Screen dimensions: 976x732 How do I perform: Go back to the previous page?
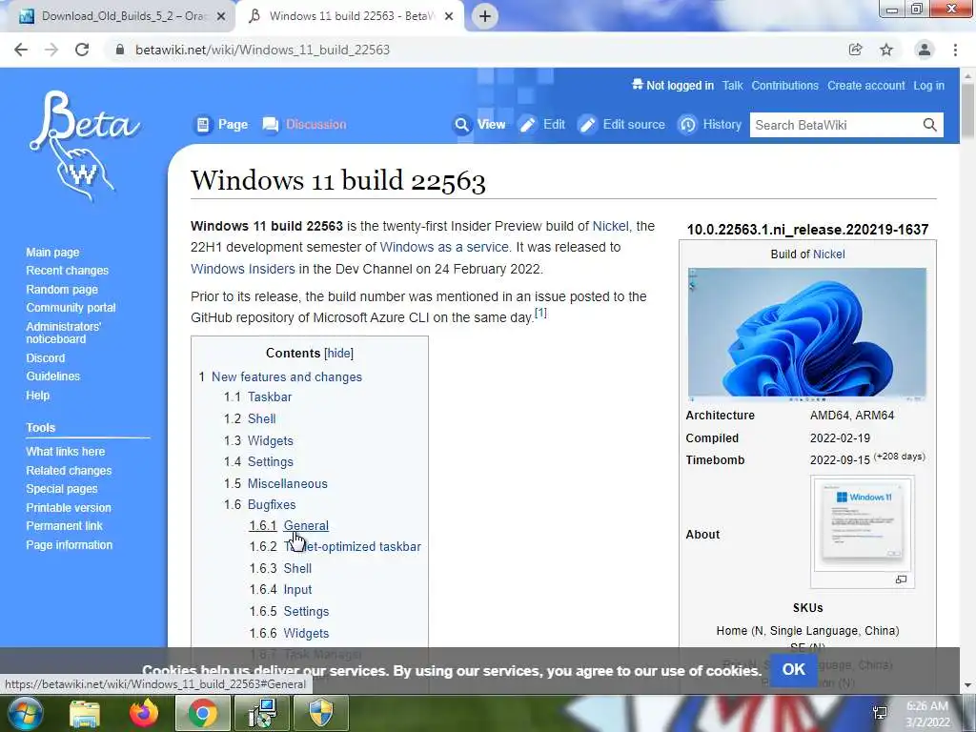[21, 50]
